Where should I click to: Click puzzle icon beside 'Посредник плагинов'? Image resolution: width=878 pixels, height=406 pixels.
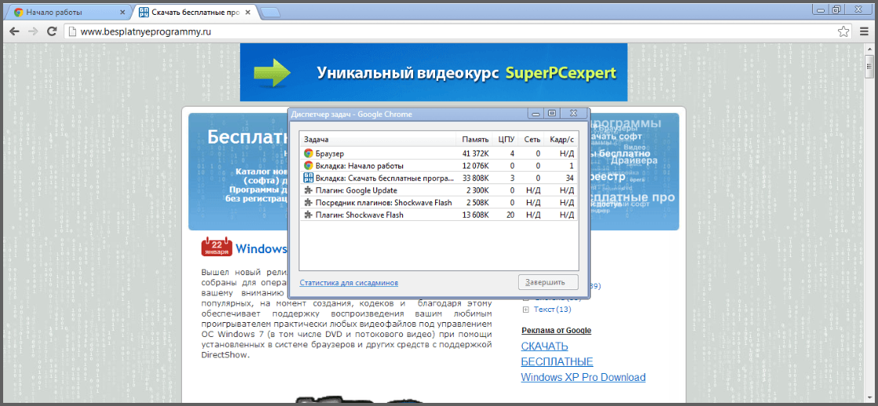[308, 202]
